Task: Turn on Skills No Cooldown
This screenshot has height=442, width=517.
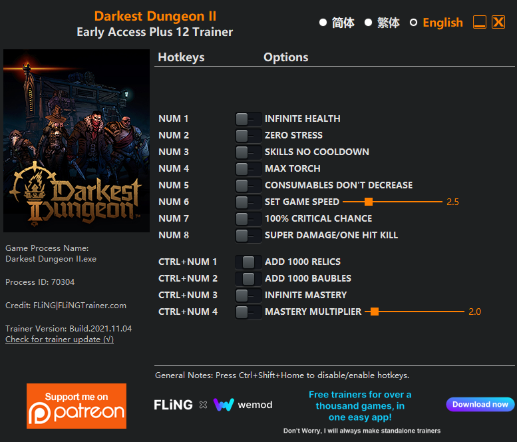Action: pyautogui.click(x=248, y=152)
